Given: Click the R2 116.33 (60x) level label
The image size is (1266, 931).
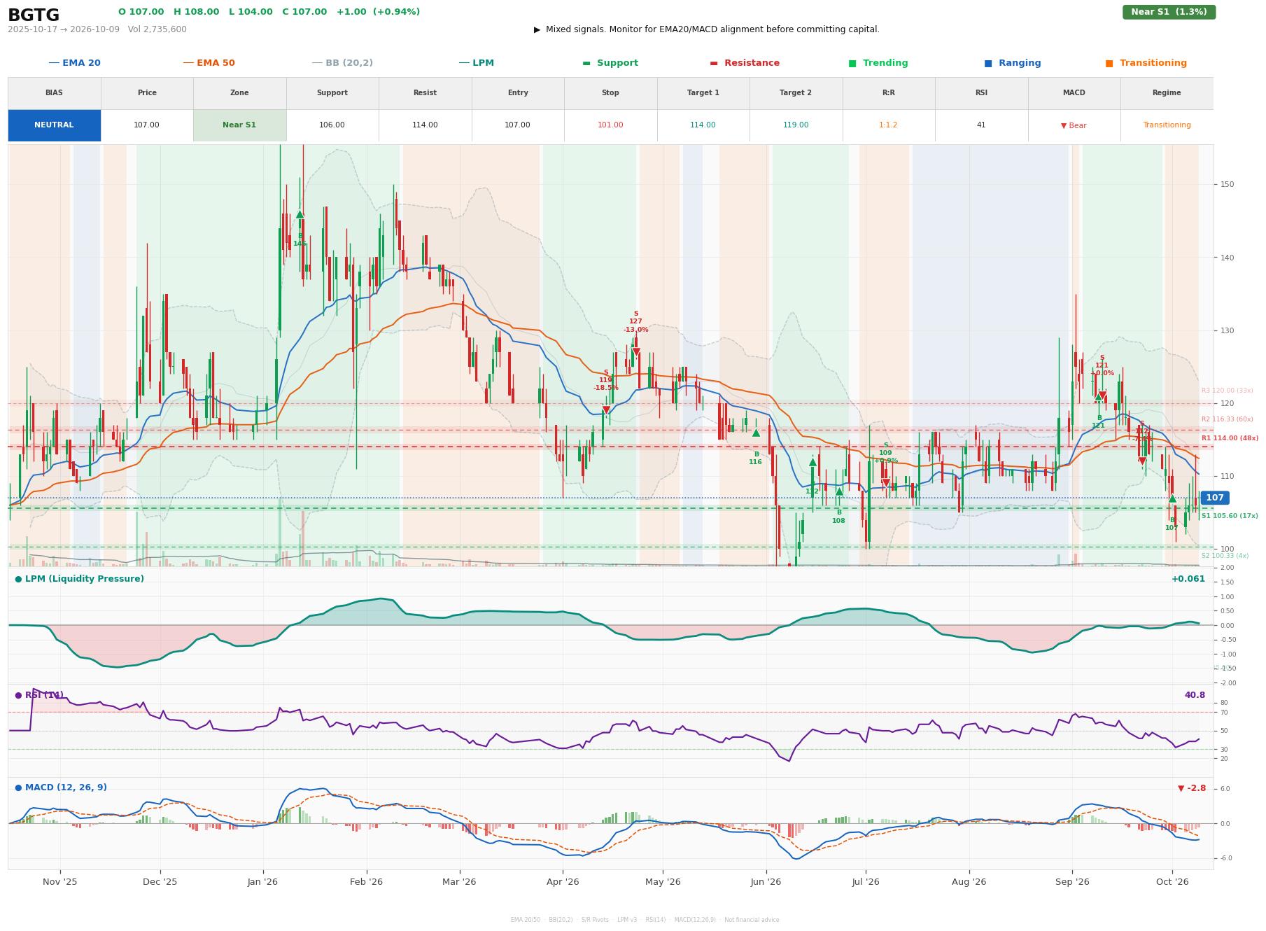Looking at the screenshot, I should pyautogui.click(x=1228, y=419).
